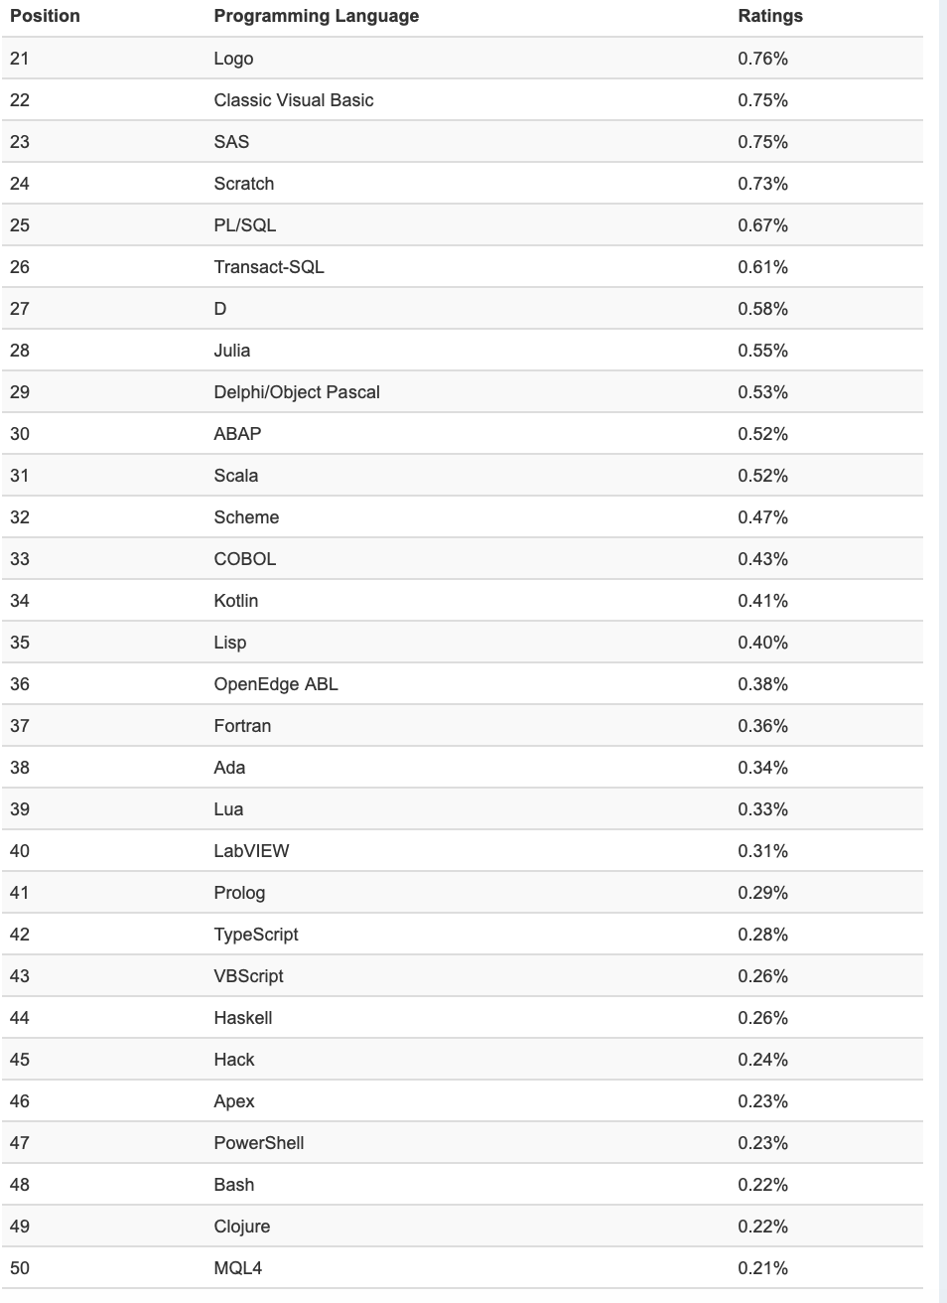Select the COBOL row text

tap(245, 559)
